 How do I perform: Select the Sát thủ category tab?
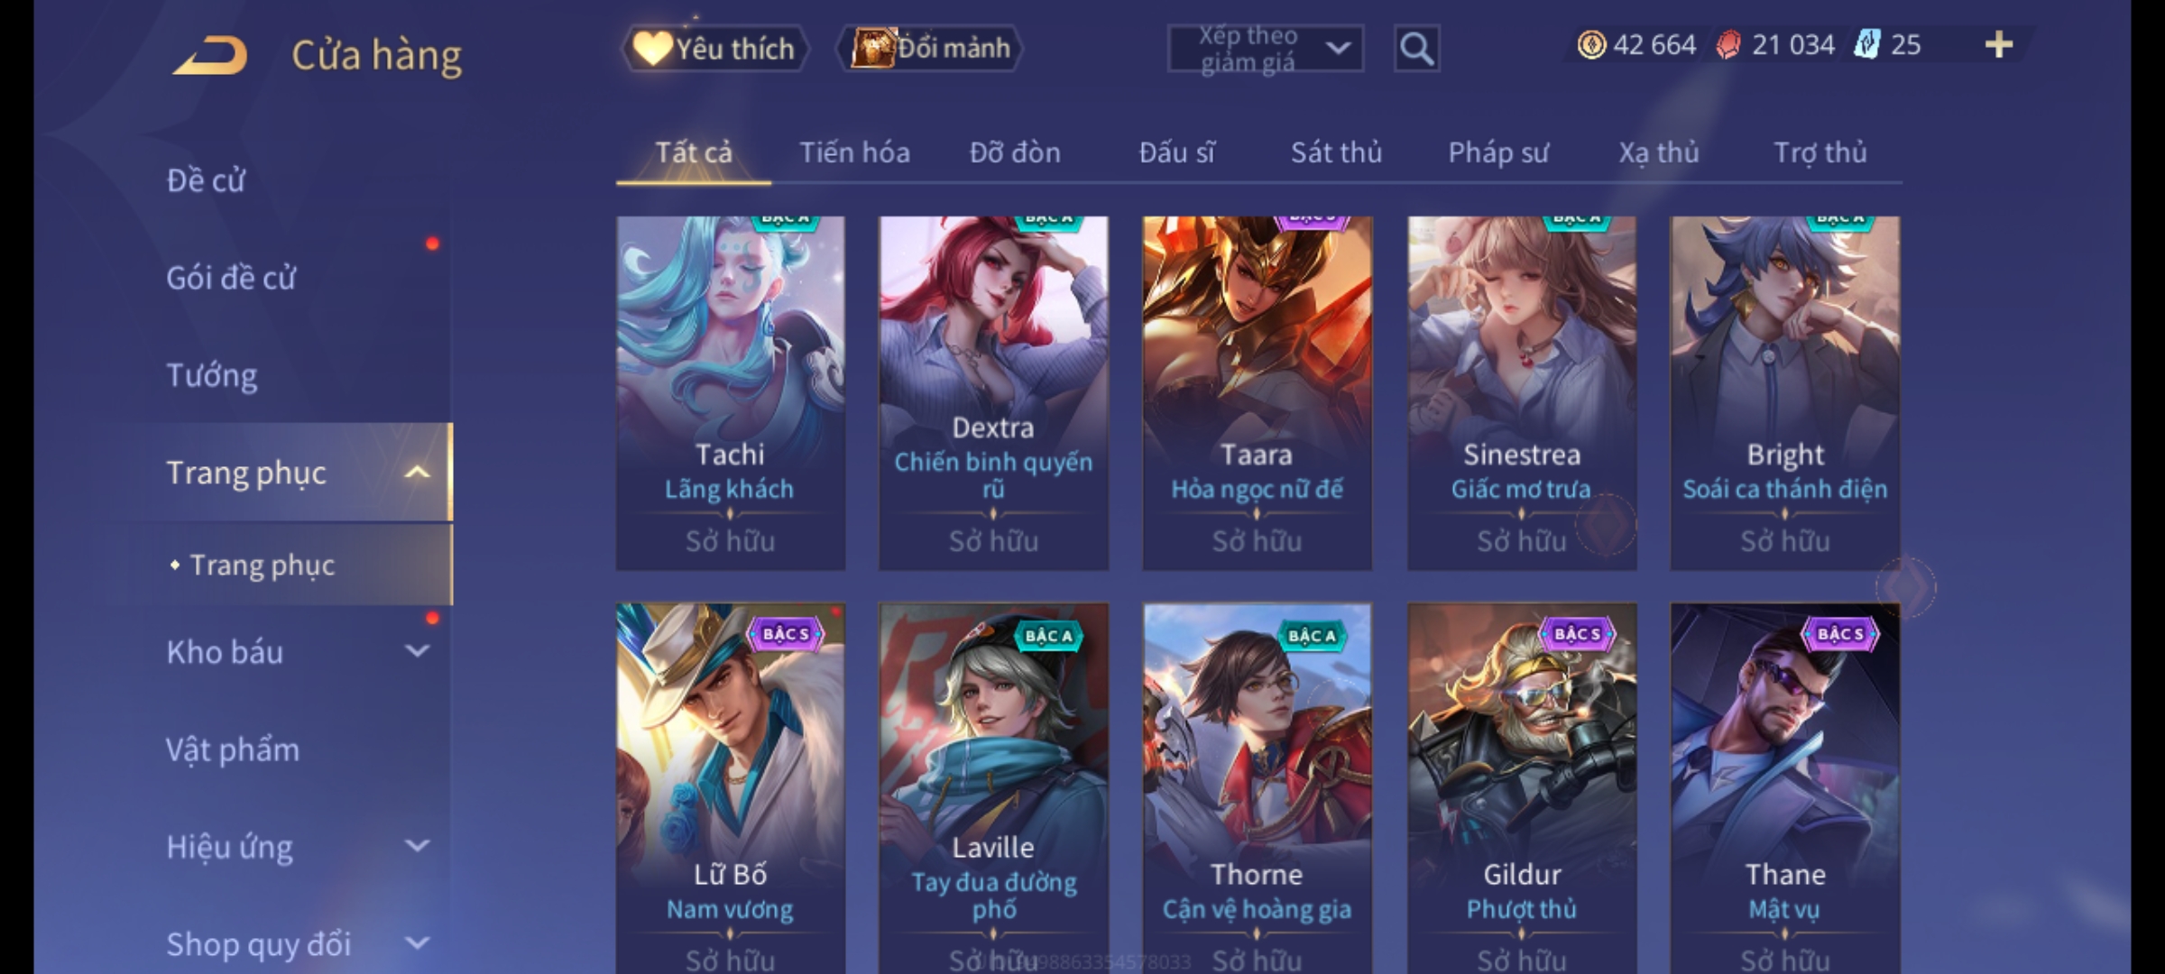pyautogui.click(x=1336, y=152)
